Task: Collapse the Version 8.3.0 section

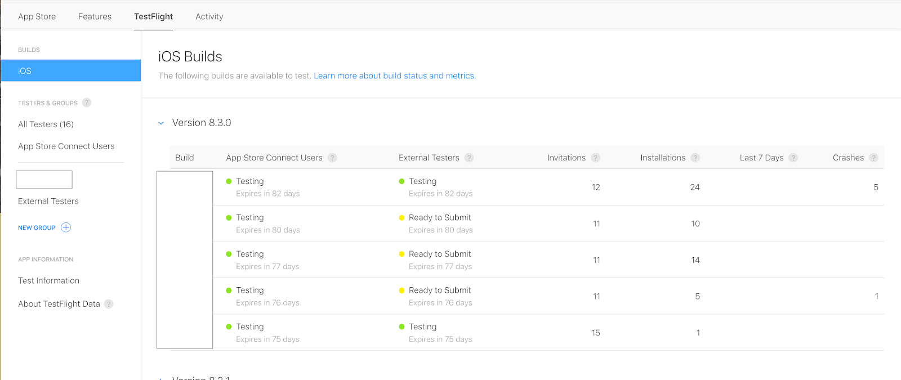Action: [x=161, y=123]
